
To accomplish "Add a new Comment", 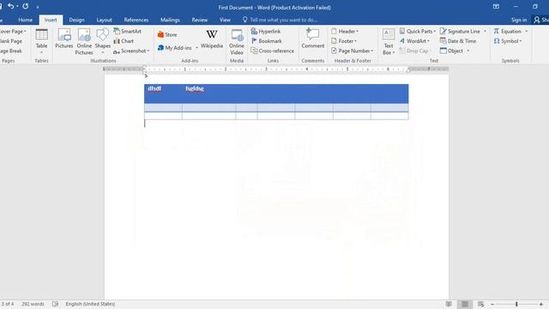I will pos(312,39).
